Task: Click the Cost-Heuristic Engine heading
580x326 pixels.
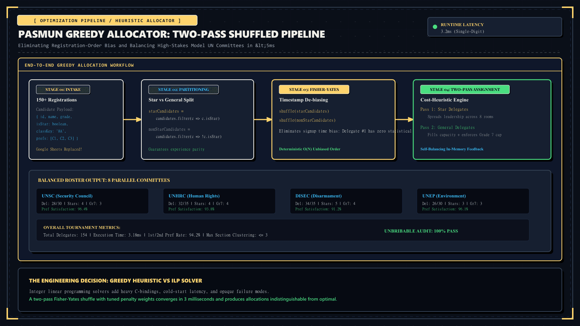Action: point(444,100)
